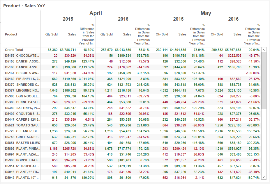Select the April month header

[x=96, y=13]
